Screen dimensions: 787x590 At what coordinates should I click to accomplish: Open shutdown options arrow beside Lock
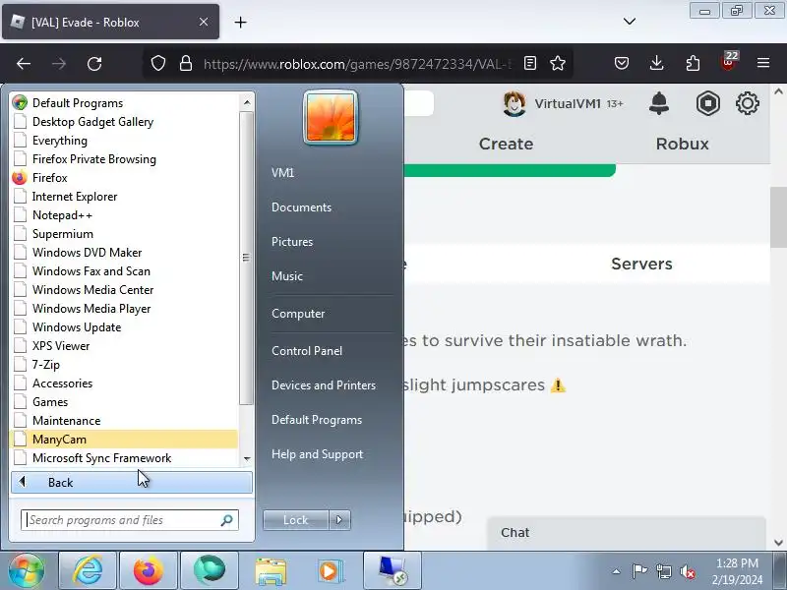tap(339, 520)
